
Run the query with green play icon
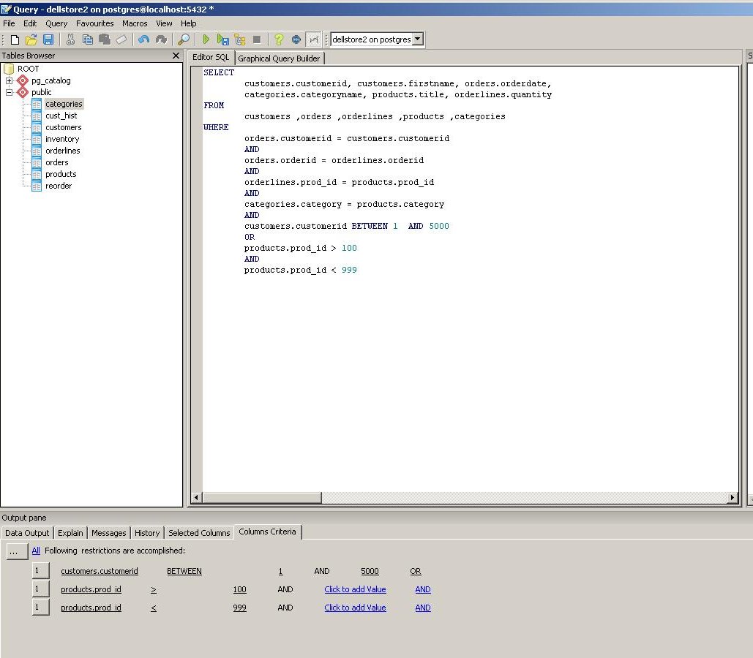click(x=206, y=39)
